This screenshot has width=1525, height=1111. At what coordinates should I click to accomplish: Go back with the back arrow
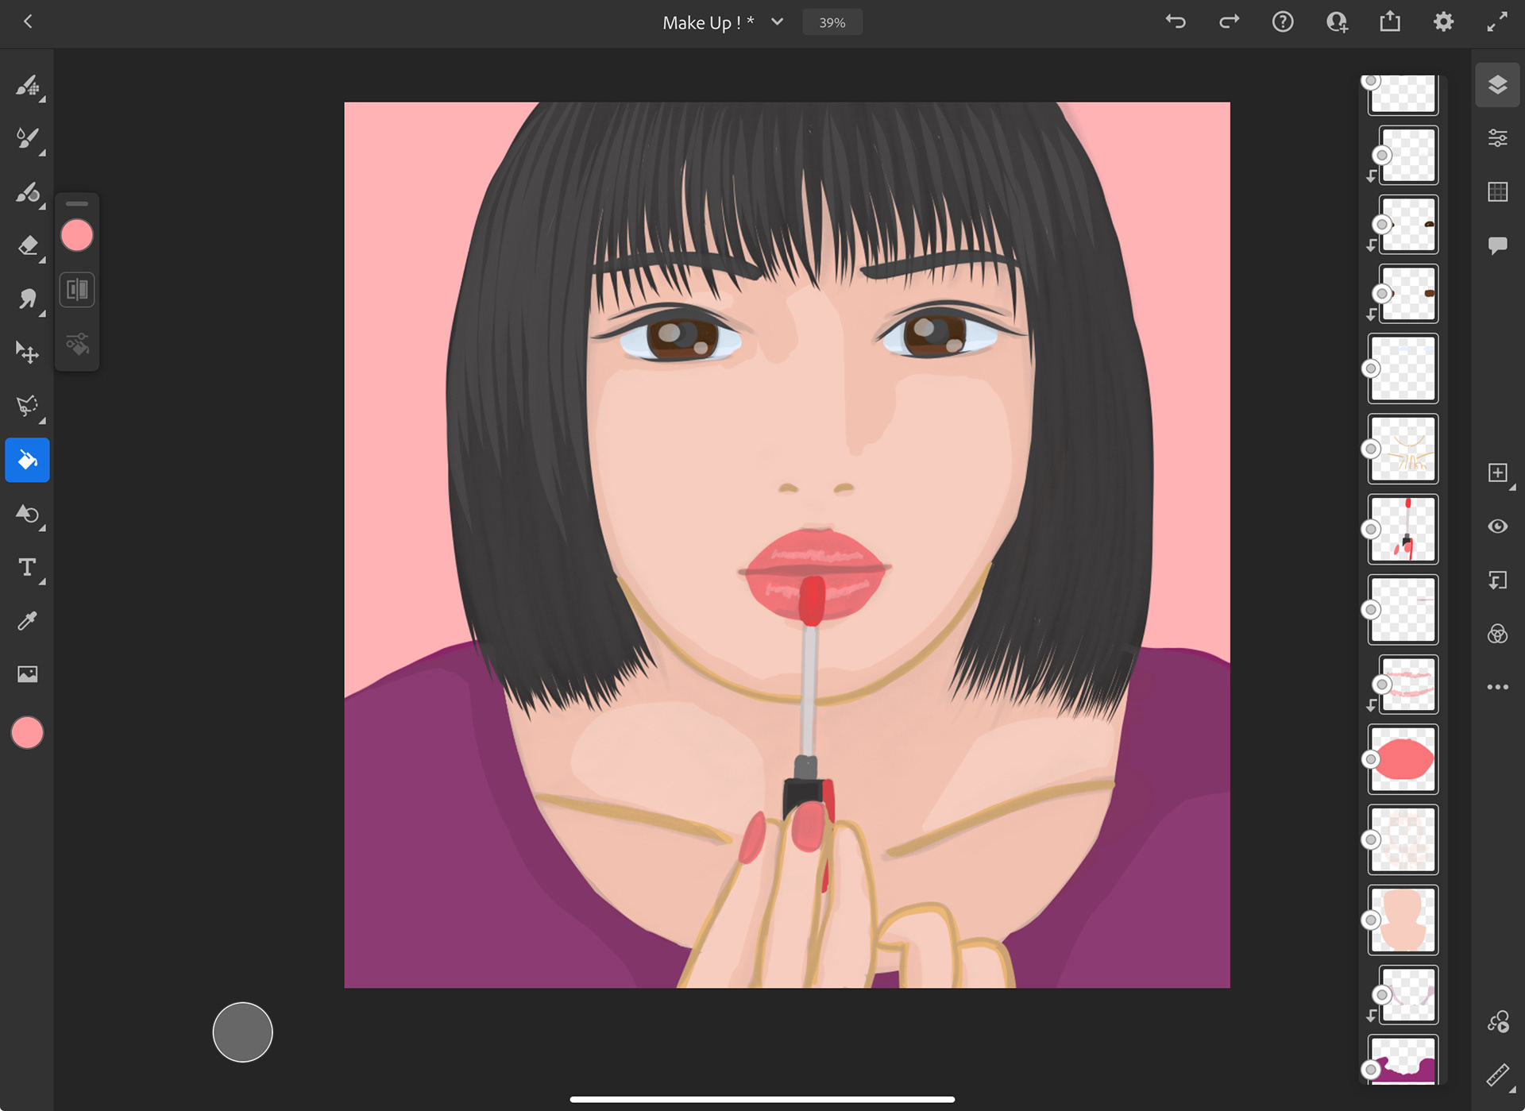coord(28,22)
